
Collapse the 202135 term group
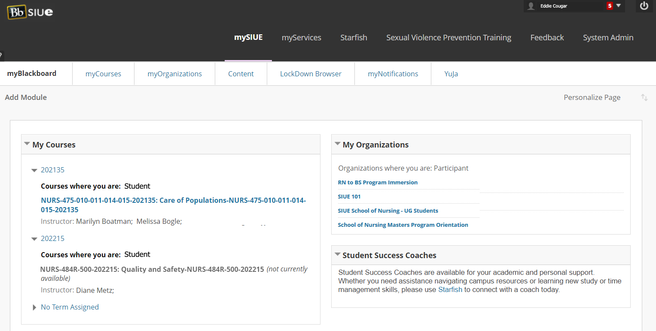coord(34,170)
